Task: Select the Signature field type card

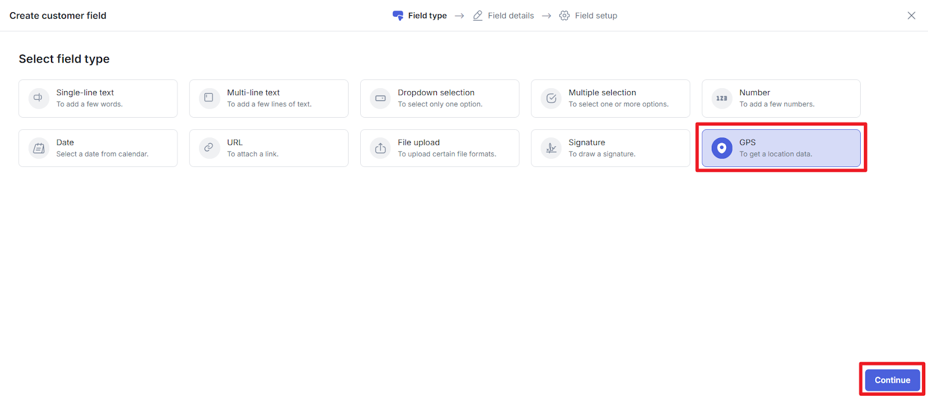Action: click(610, 148)
